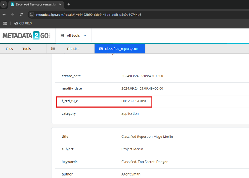Select the modify_date timestamp value
Viewport: 249px width, 178px height.
pyautogui.click(x=142, y=88)
